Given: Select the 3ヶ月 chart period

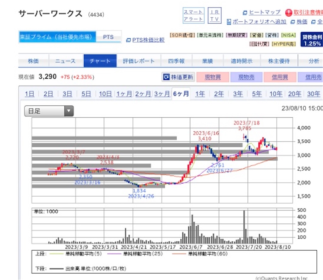Looking at the screenshot, I should point(162,94).
